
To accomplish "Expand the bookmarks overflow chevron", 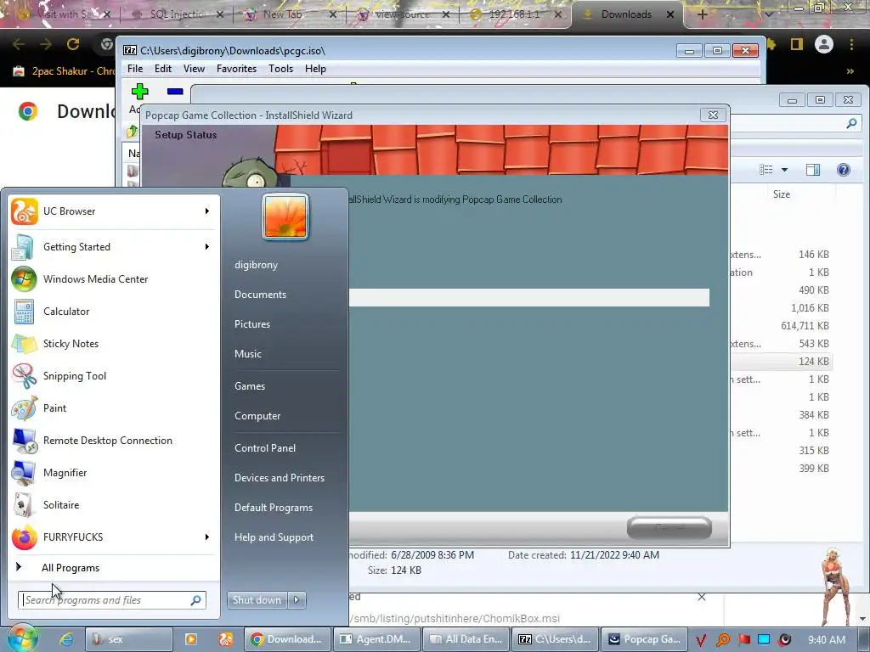I will tap(850, 71).
